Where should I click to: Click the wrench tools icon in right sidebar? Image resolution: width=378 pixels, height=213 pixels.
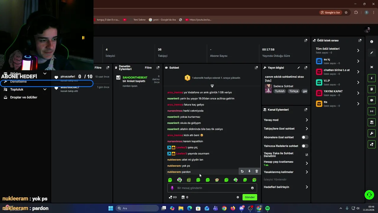pyautogui.click(x=372, y=133)
